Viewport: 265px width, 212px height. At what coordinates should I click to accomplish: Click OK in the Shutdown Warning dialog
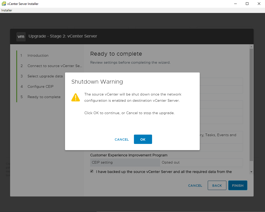pyautogui.click(x=143, y=139)
